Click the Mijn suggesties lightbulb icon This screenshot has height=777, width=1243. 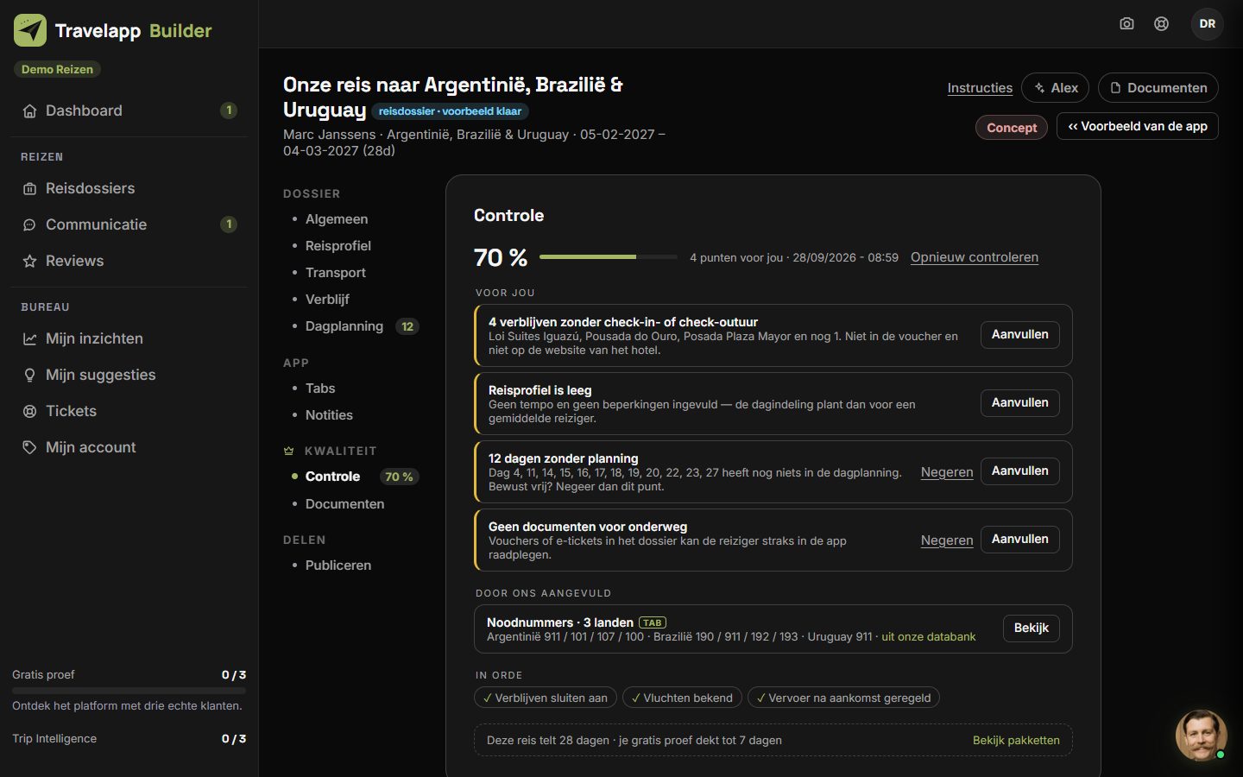[x=29, y=375]
